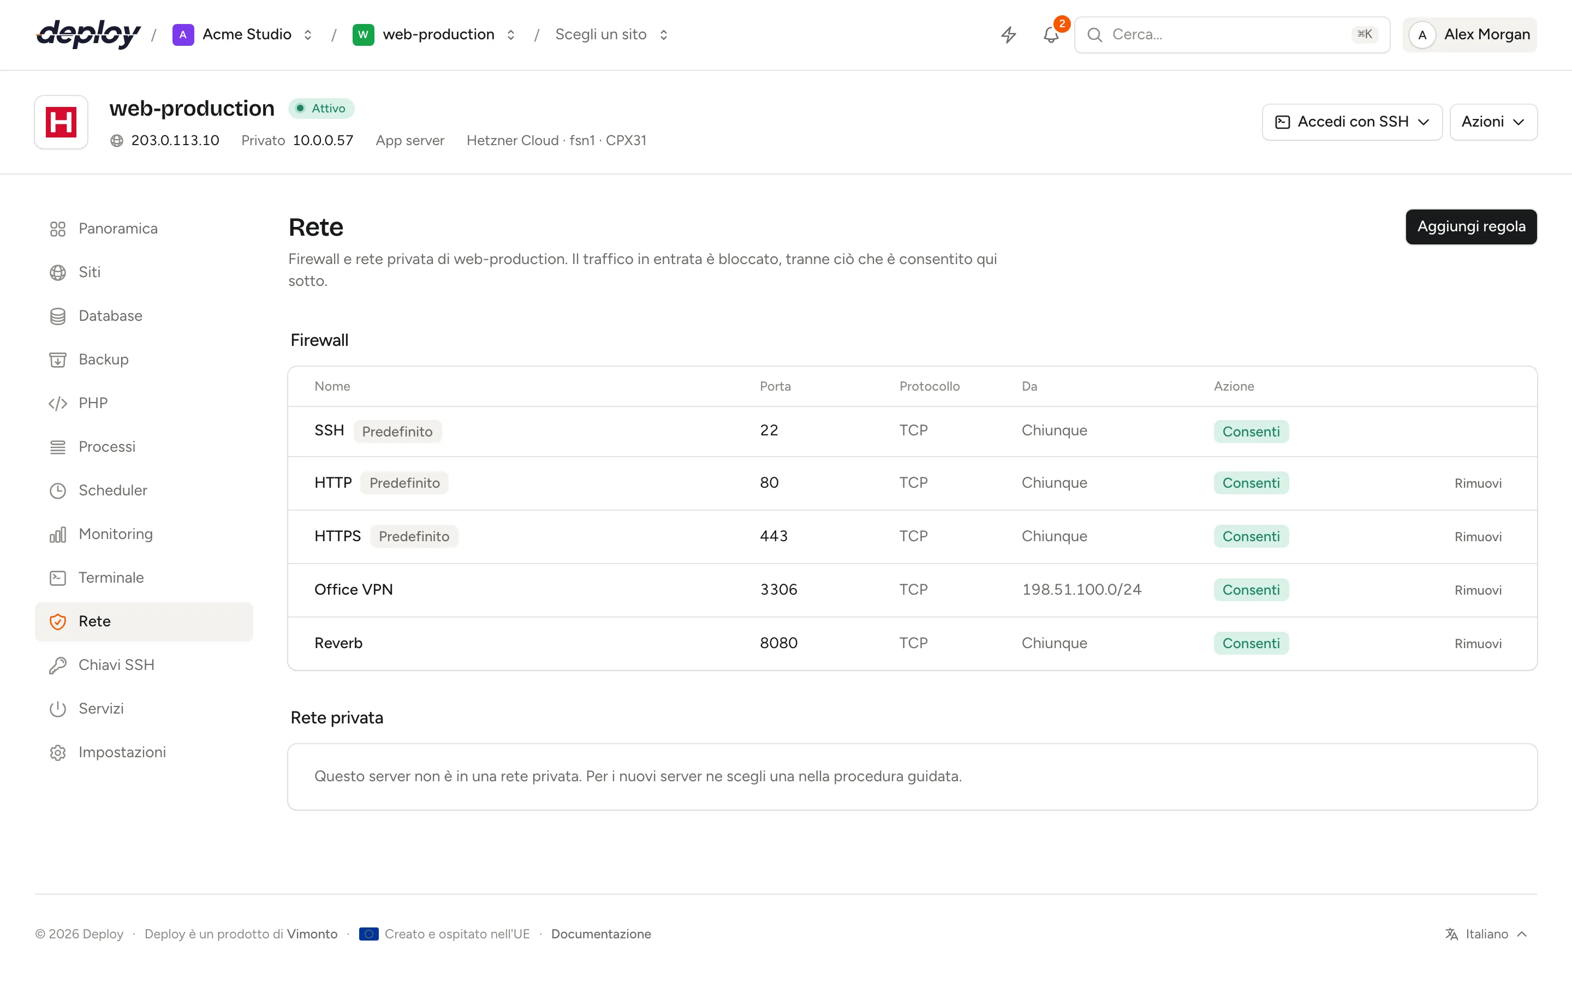Open Impostazioni section in sidebar

click(144, 752)
